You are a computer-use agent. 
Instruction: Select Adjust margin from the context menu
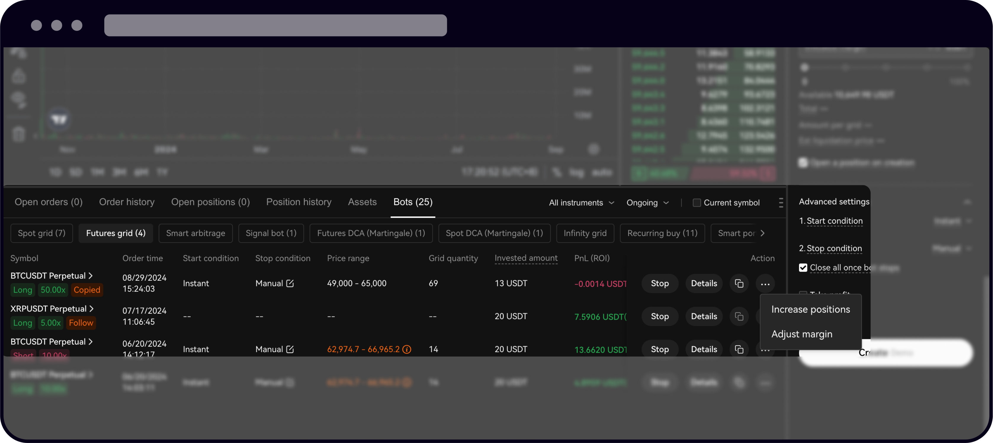(802, 334)
